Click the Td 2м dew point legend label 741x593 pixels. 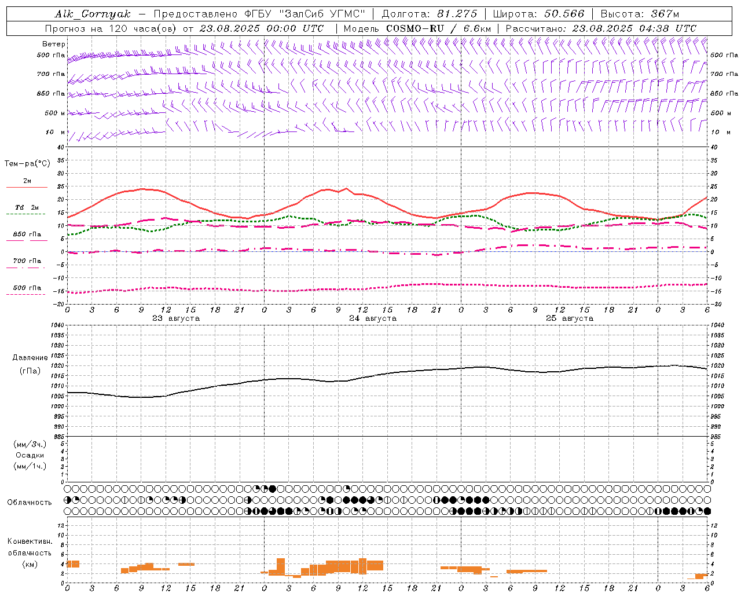pyautogui.click(x=27, y=207)
